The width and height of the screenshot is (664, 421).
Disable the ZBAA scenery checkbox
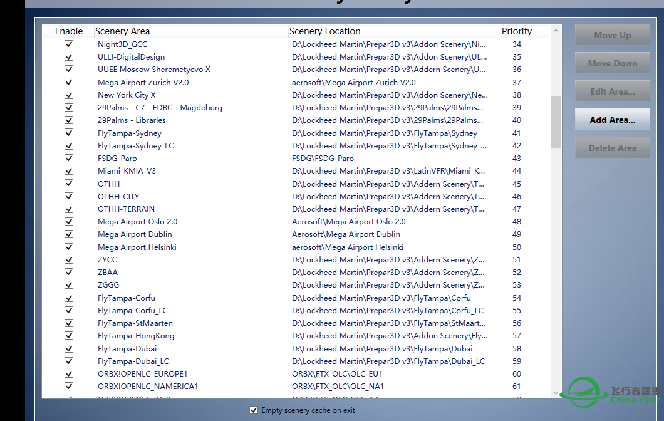[69, 273]
